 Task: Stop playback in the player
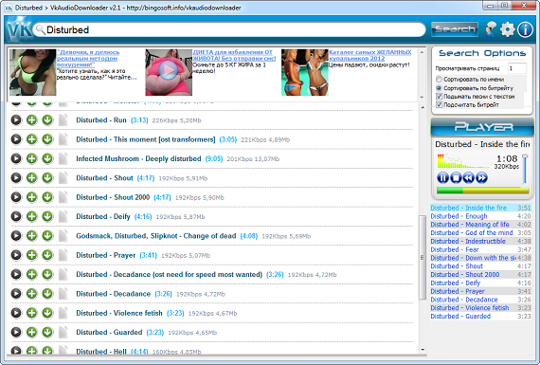(x=456, y=178)
